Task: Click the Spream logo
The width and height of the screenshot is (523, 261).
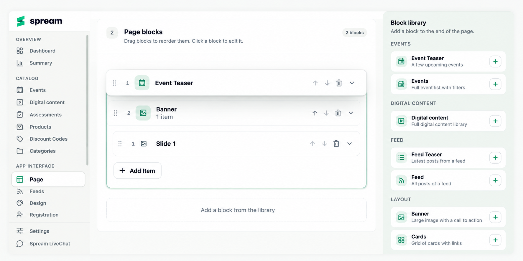Action: click(x=40, y=21)
